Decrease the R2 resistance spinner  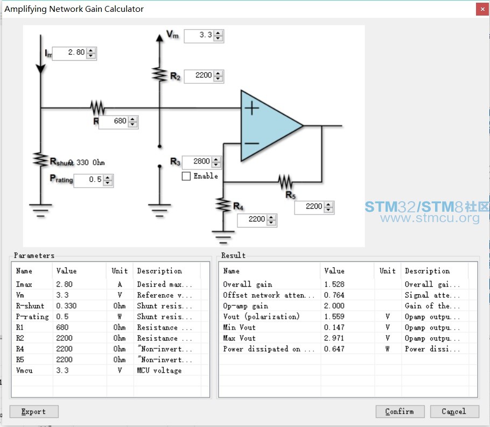click(218, 79)
